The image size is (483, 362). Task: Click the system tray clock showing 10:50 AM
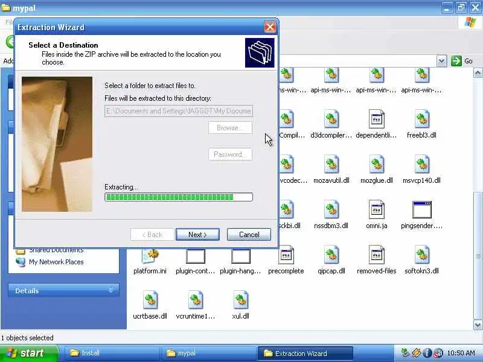click(x=461, y=353)
